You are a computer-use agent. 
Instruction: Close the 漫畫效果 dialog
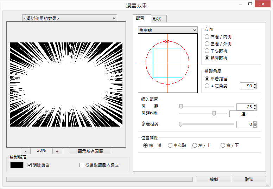click(262, 4)
